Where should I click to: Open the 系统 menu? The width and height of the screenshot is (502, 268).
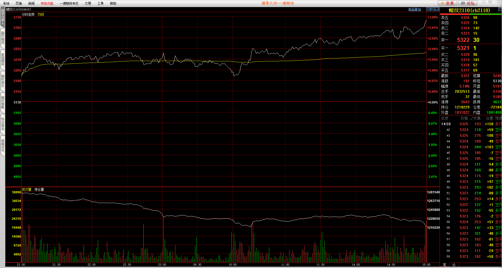tap(6, 3)
